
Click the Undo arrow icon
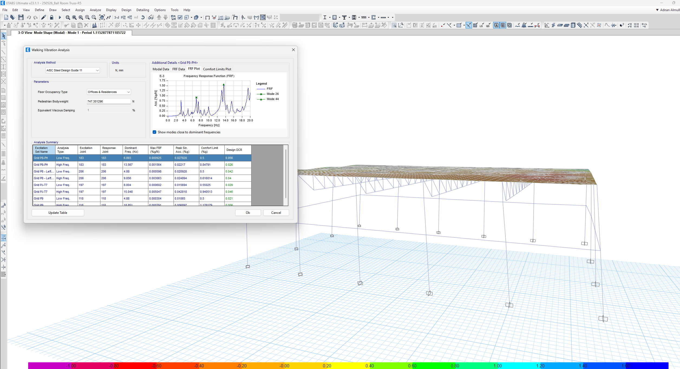(x=29, y=17)
